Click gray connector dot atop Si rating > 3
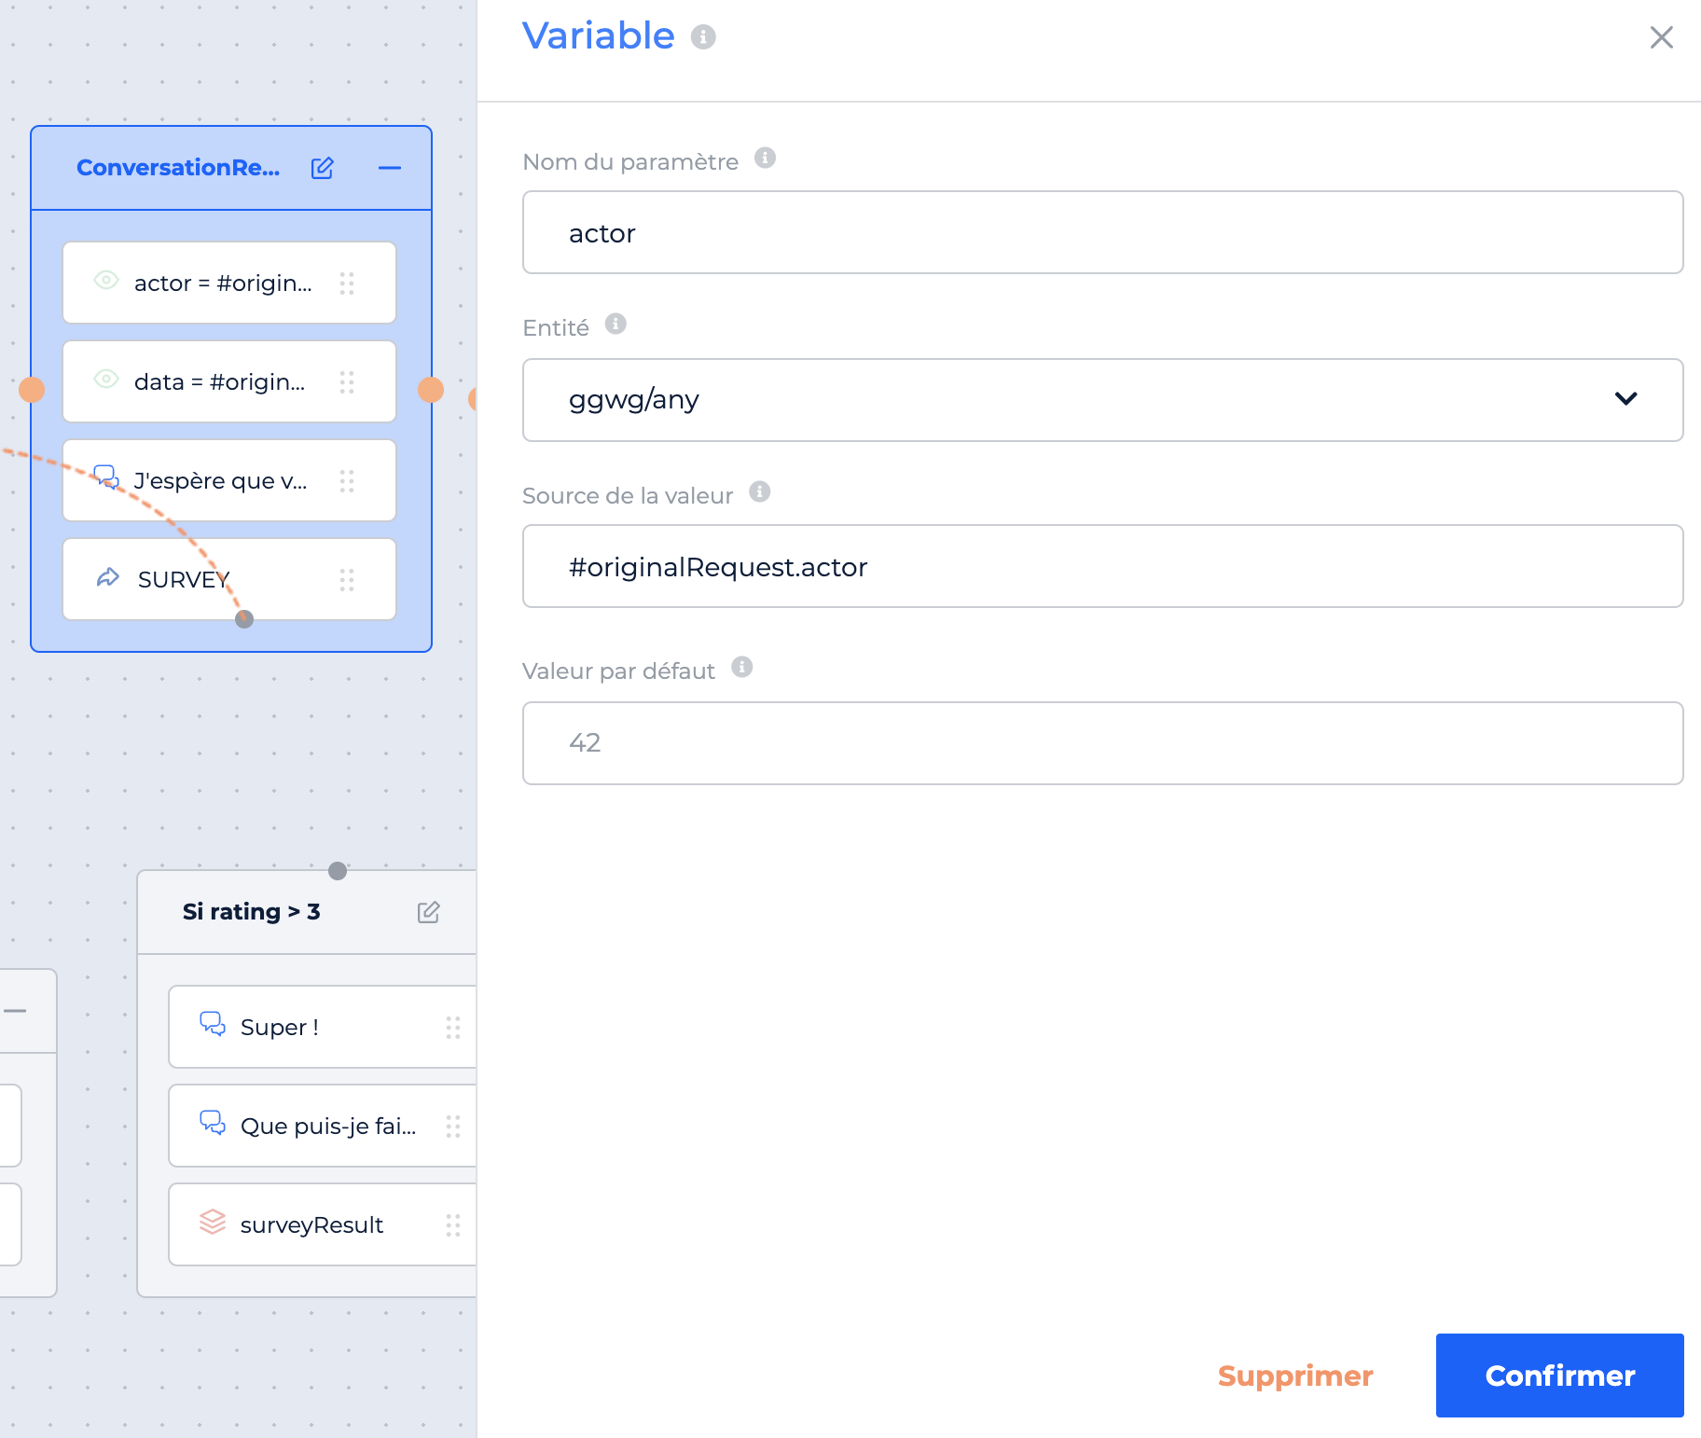Viewport: 1701px width, 1438px height. point(338,871)
